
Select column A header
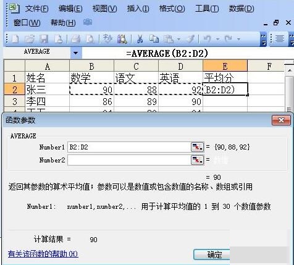[x=47, y=66]
